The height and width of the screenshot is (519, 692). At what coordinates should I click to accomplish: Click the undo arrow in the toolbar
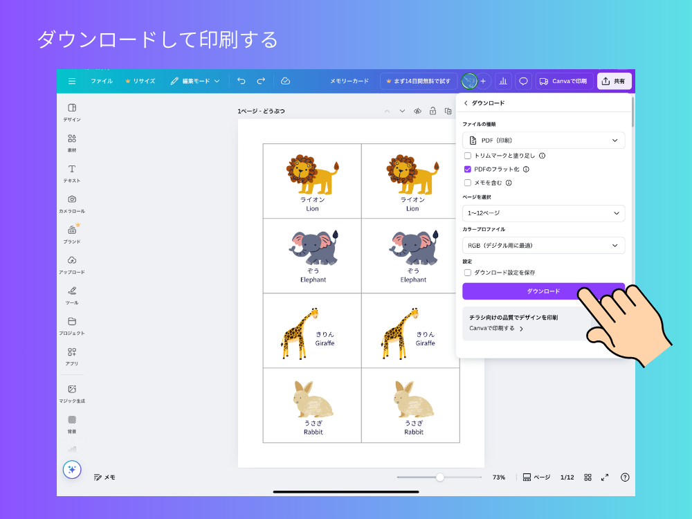241,81
